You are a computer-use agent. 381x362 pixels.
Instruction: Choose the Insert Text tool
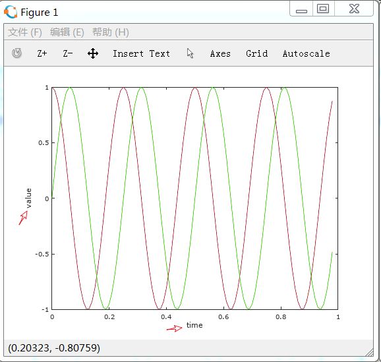tap(141, 53)
